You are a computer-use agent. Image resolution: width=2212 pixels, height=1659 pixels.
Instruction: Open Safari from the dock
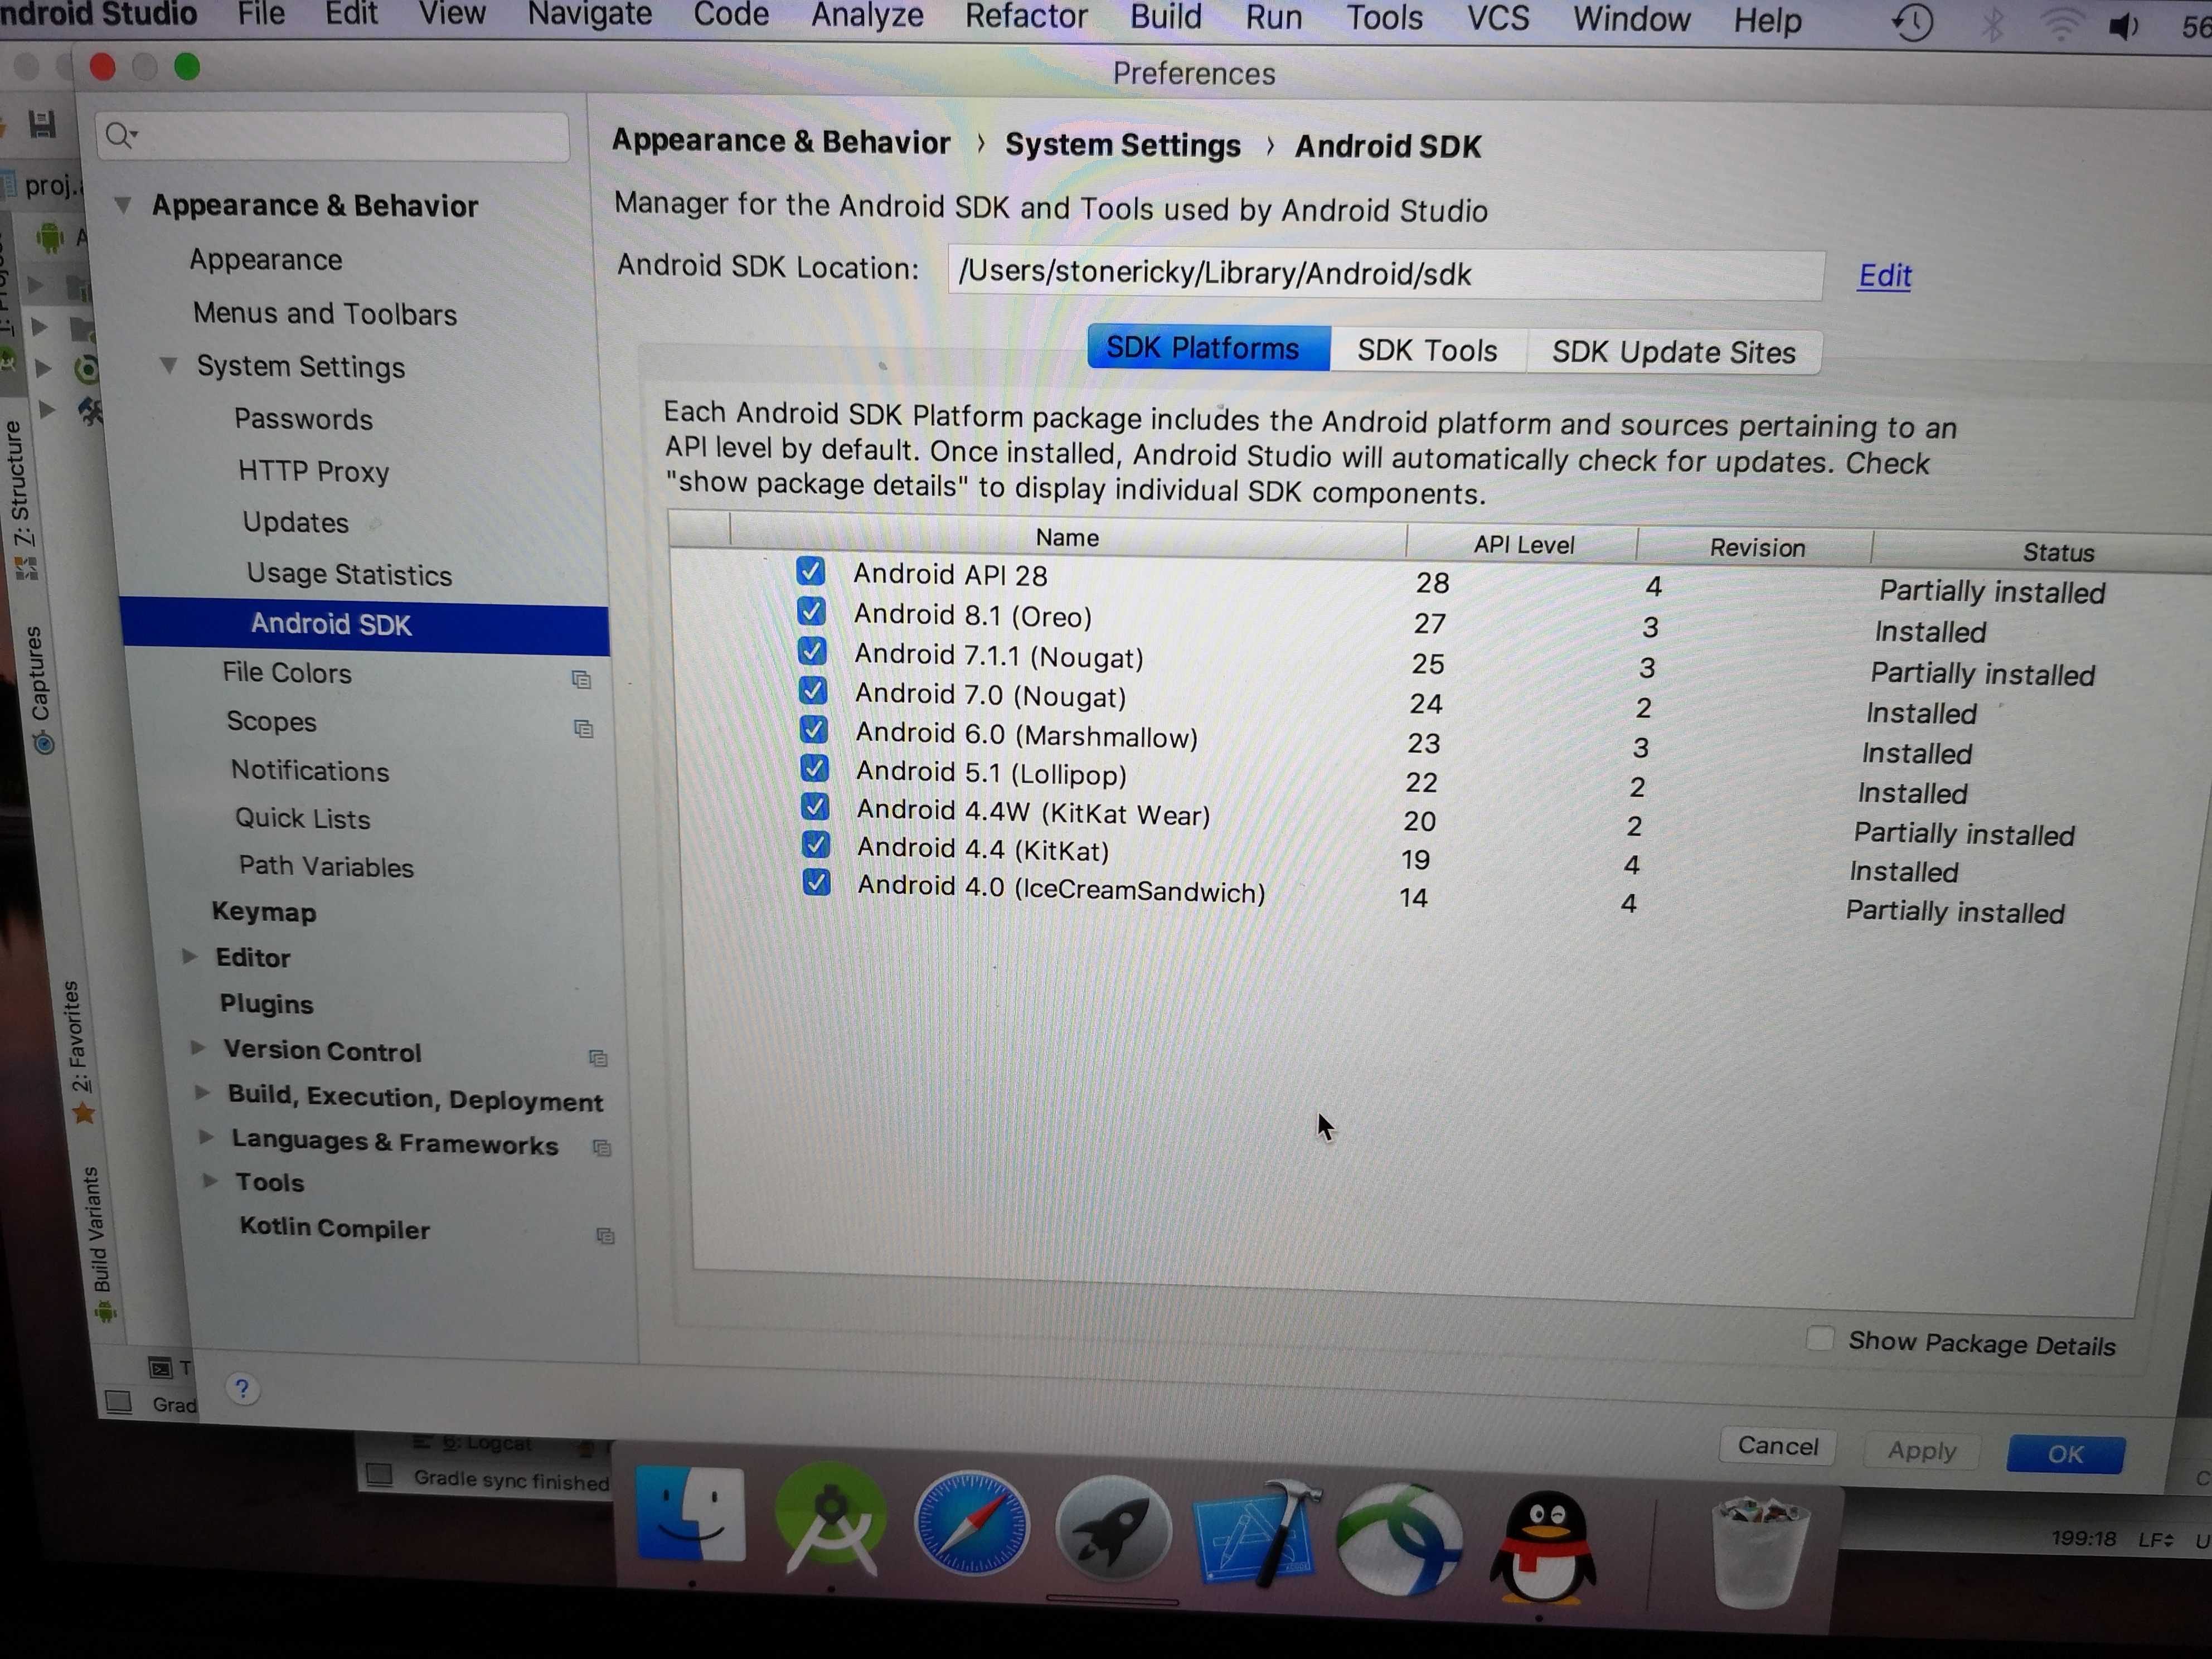[971, 1523]
